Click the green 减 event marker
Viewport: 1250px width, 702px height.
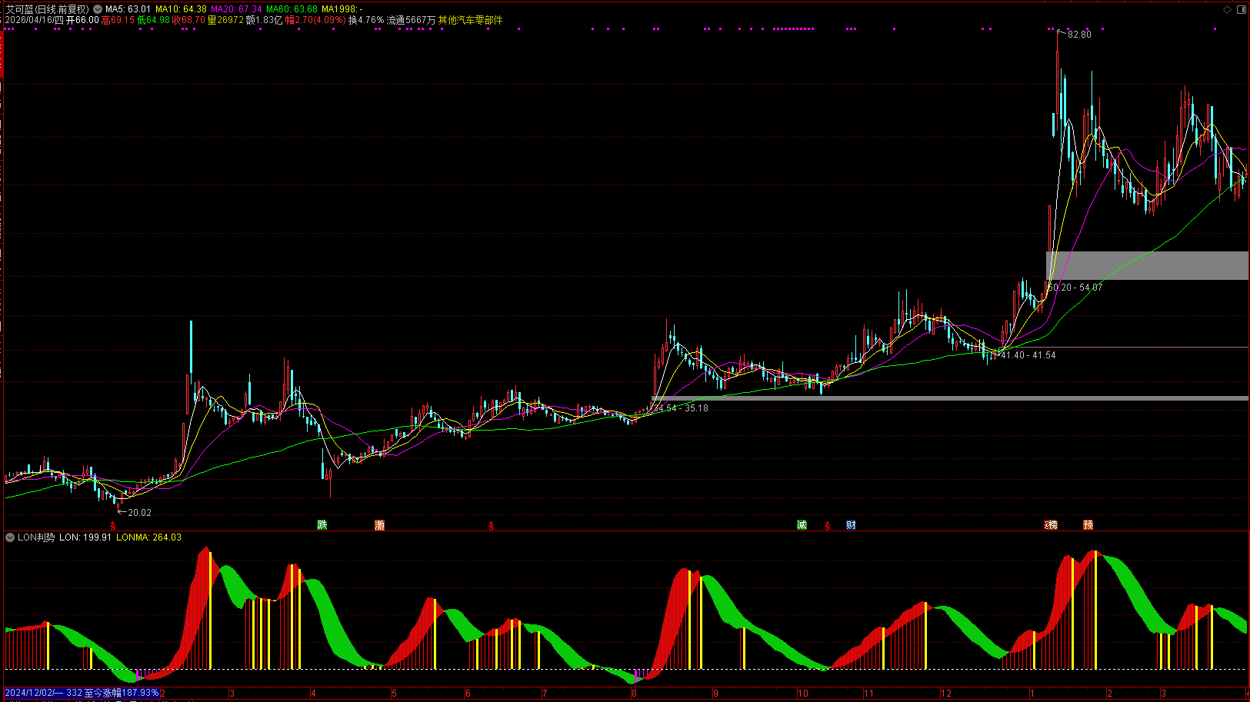click(802, 524)
